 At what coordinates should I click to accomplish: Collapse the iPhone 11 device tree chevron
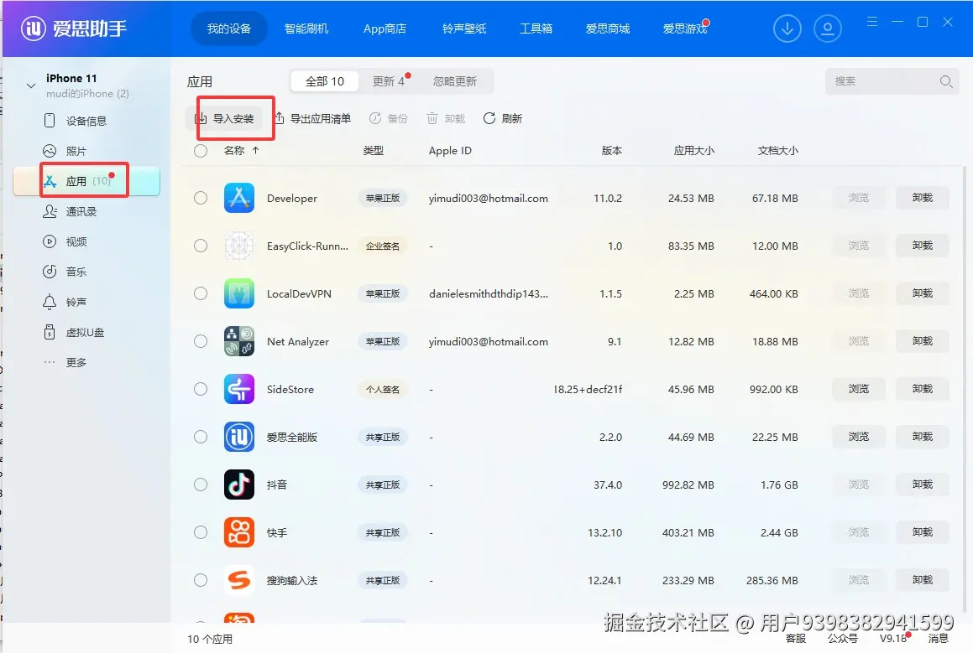(x=30, y=86)
